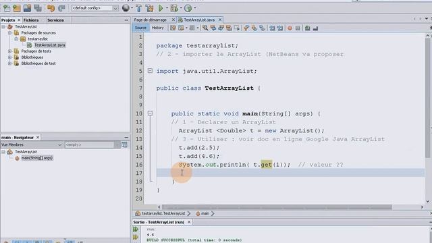
Task: Click the globe browser icon in toolbar
Action: click(126, 8)
